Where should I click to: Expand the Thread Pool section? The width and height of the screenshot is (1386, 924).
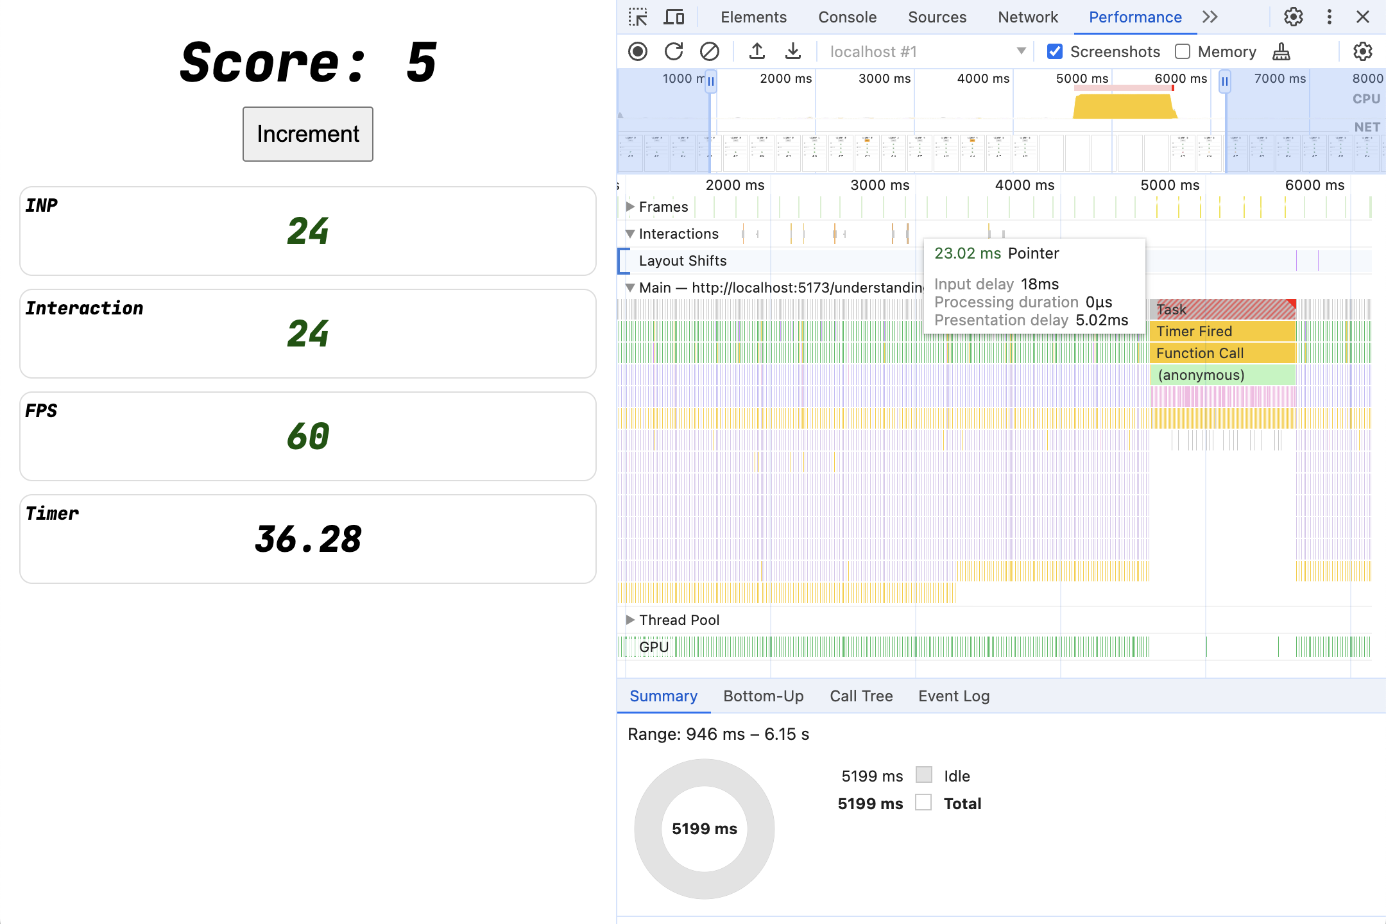[x=633, y=620]
